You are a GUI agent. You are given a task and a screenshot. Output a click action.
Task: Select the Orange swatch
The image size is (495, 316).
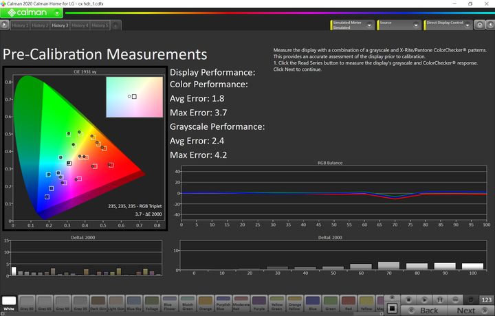coord(206,303)
